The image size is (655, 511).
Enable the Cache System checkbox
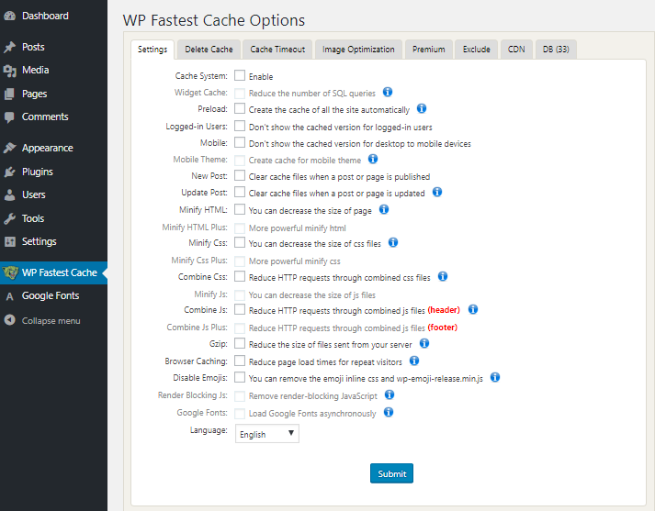pyautogui.click(x=240, y=75)
